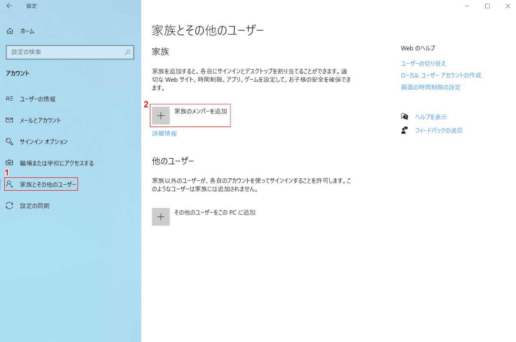Open ローカル ユーザー アカウントの作成 link
The image size is (516, 342).
coord(441,75)
